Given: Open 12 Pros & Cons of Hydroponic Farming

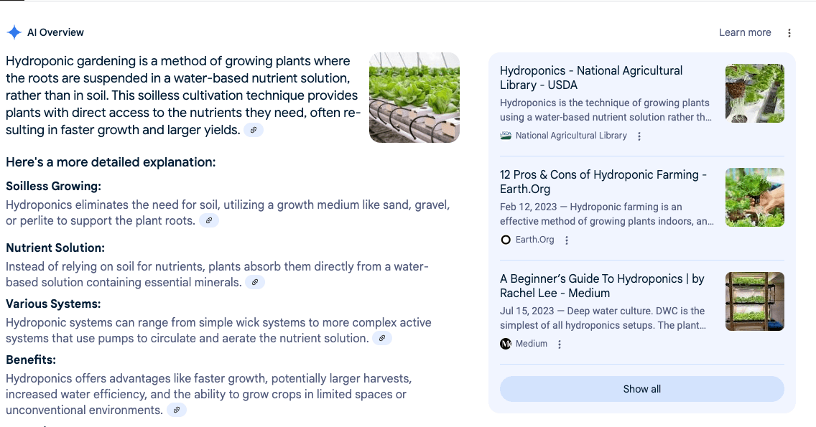Looking at the screenshot, I should [603, 182].
